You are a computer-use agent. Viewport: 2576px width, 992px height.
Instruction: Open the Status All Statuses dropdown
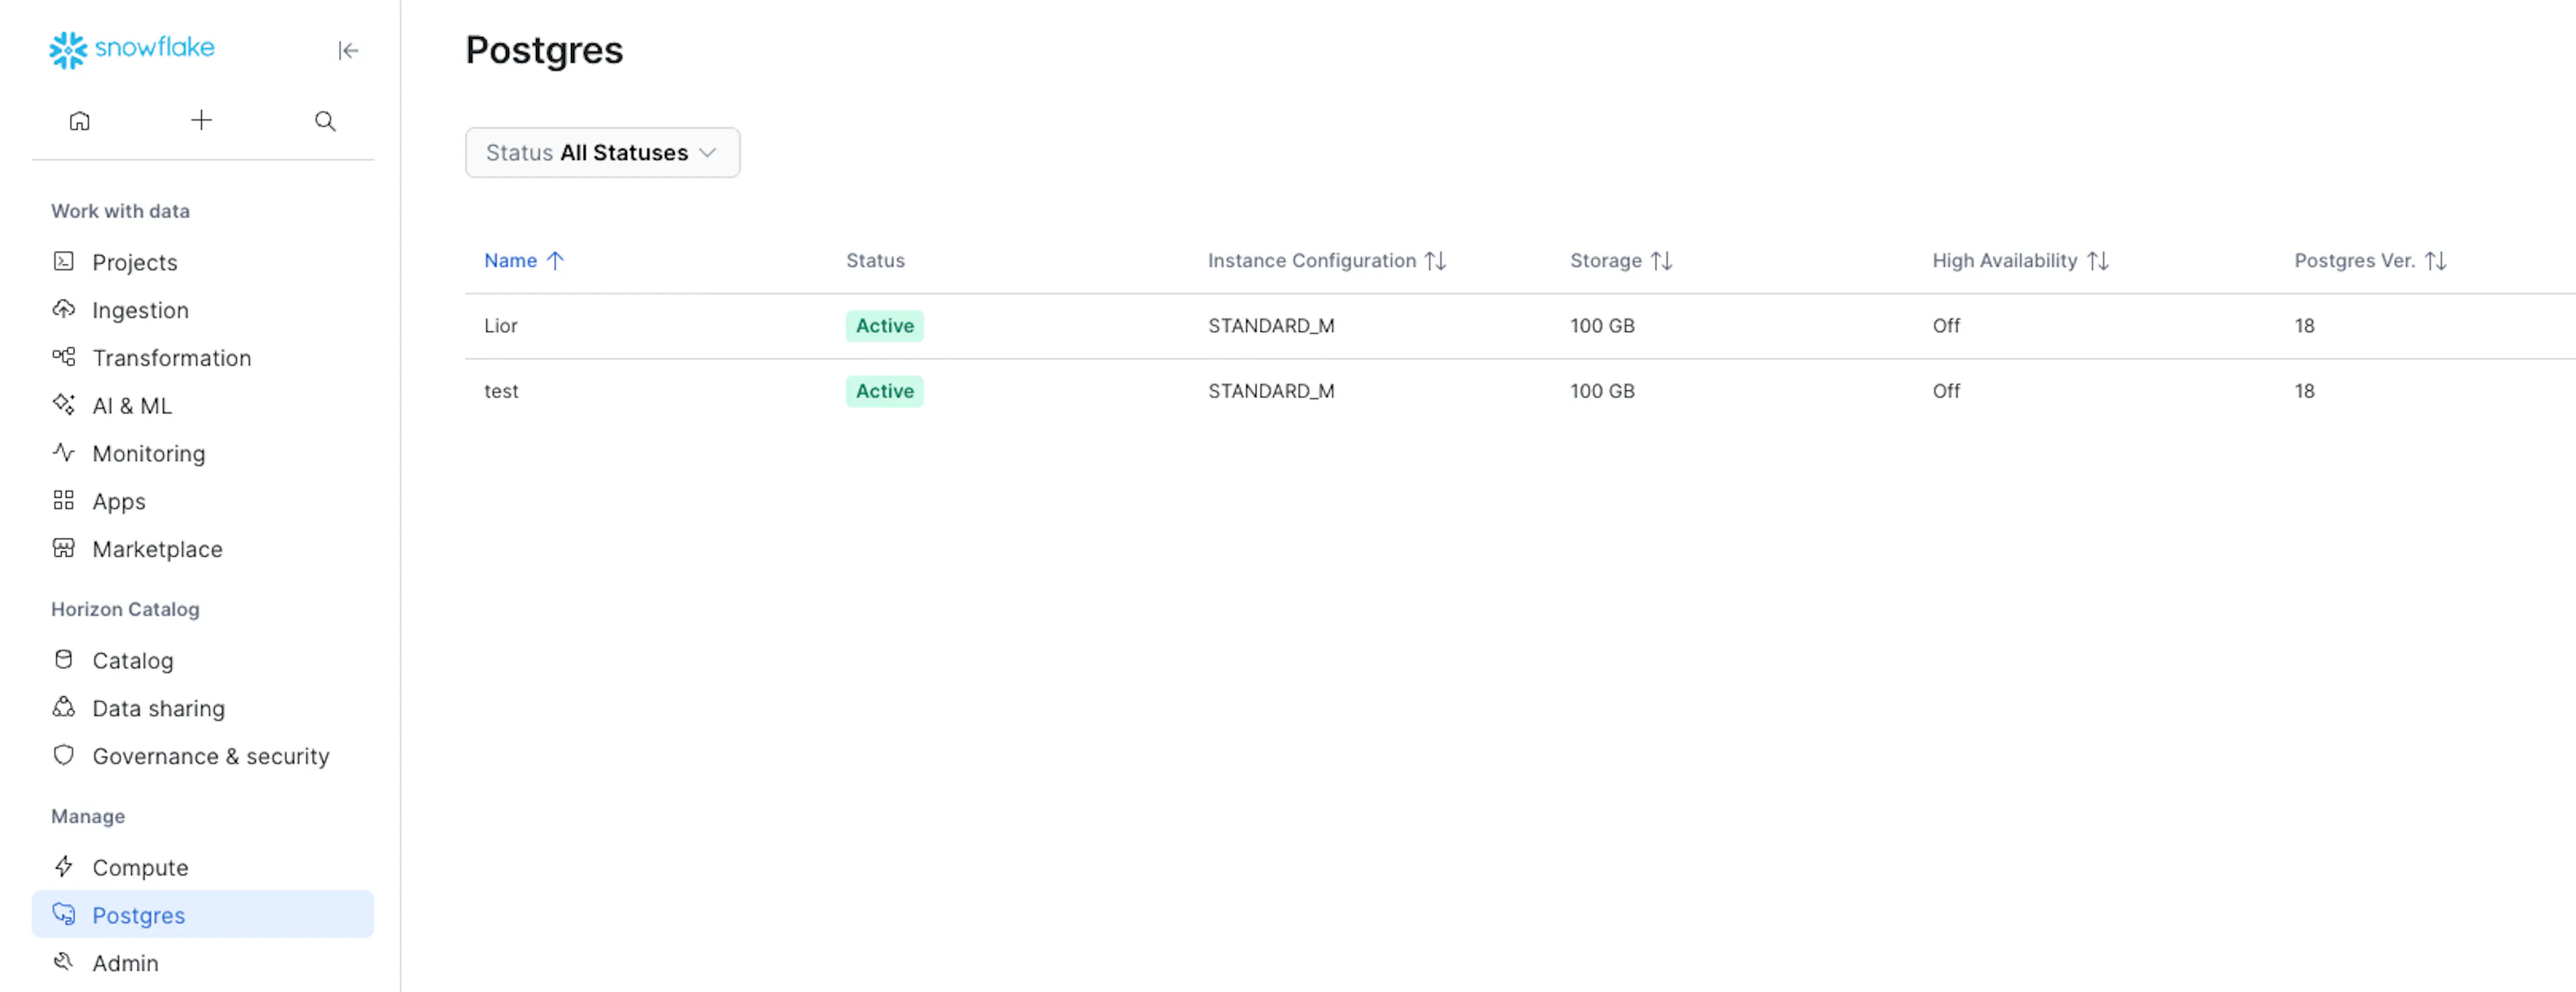pyautogui.click(x=602, y=152)
